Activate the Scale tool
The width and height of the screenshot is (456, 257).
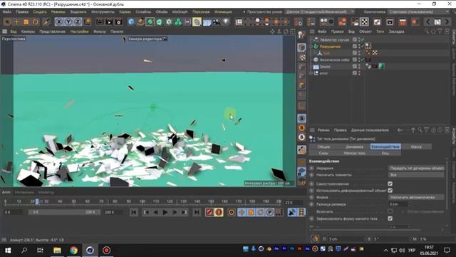coord(26,22)
